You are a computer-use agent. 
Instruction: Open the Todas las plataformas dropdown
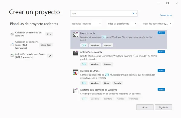coord(122,24)
